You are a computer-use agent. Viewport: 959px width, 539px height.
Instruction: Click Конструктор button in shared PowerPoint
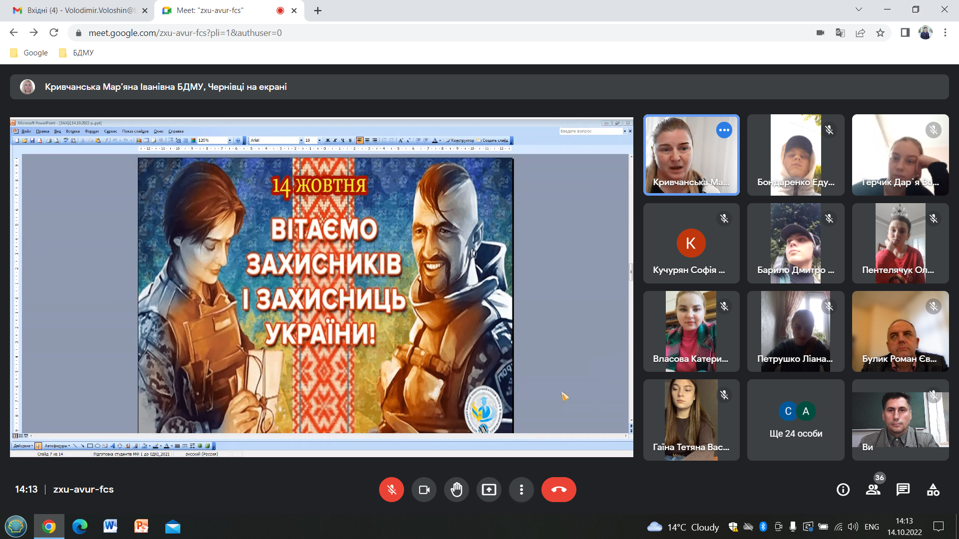pos(460,141)
